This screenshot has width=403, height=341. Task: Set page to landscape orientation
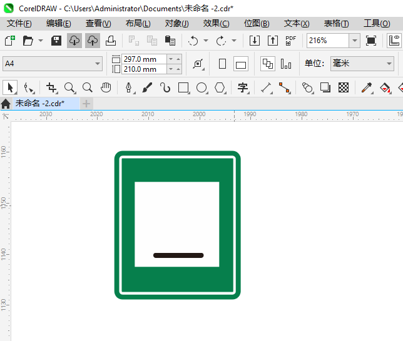(x=241, y=64)
